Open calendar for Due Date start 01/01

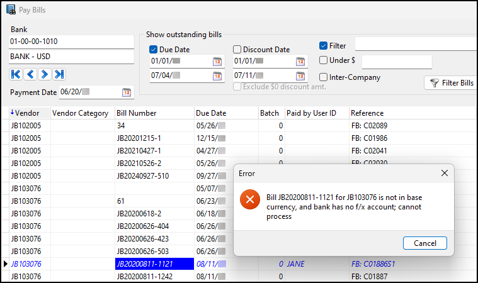click(x=217, y=62)
